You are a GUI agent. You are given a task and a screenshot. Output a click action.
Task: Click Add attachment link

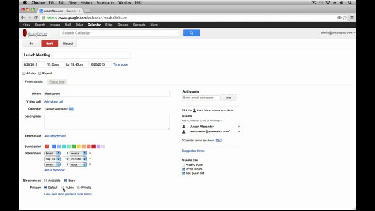pos(54,136)
